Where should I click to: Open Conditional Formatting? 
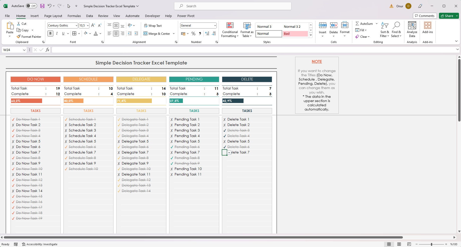click(229, 29)
